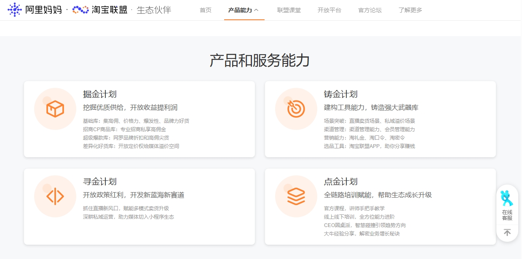Click line 渠道管理：渠道管理能力、会员管理能力

click(x=369, y=129)
